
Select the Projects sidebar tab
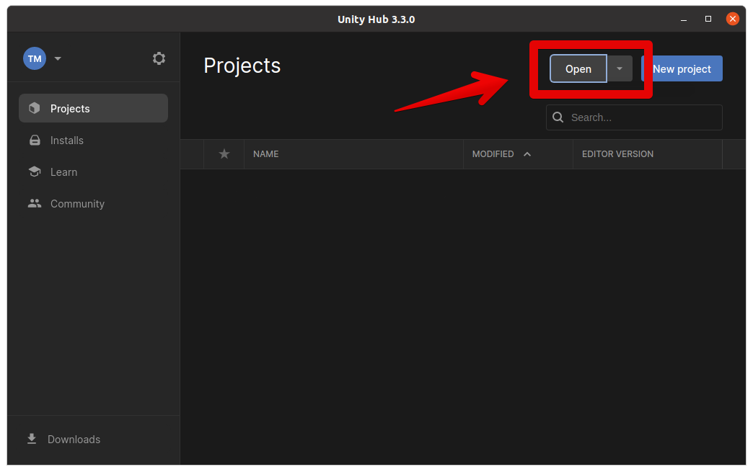click(93, 108)
